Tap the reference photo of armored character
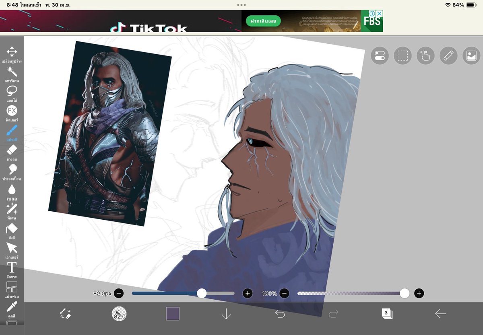 pyautogui.click(x=110, y=133)
